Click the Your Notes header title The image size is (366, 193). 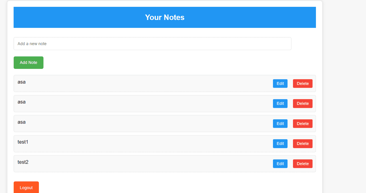click(x=165, y=17)
